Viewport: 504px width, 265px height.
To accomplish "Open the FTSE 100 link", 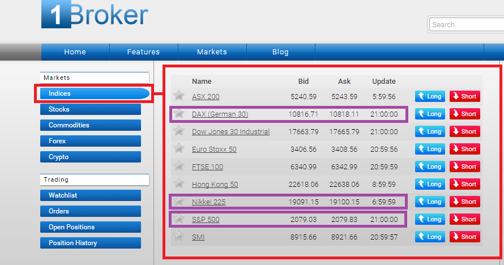I will tap(207, 167).
